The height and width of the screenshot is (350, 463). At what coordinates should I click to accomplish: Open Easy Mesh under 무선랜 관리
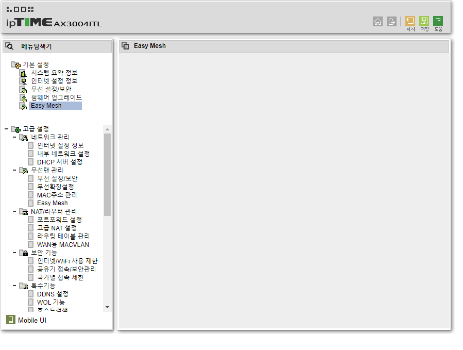coord(52,203)
